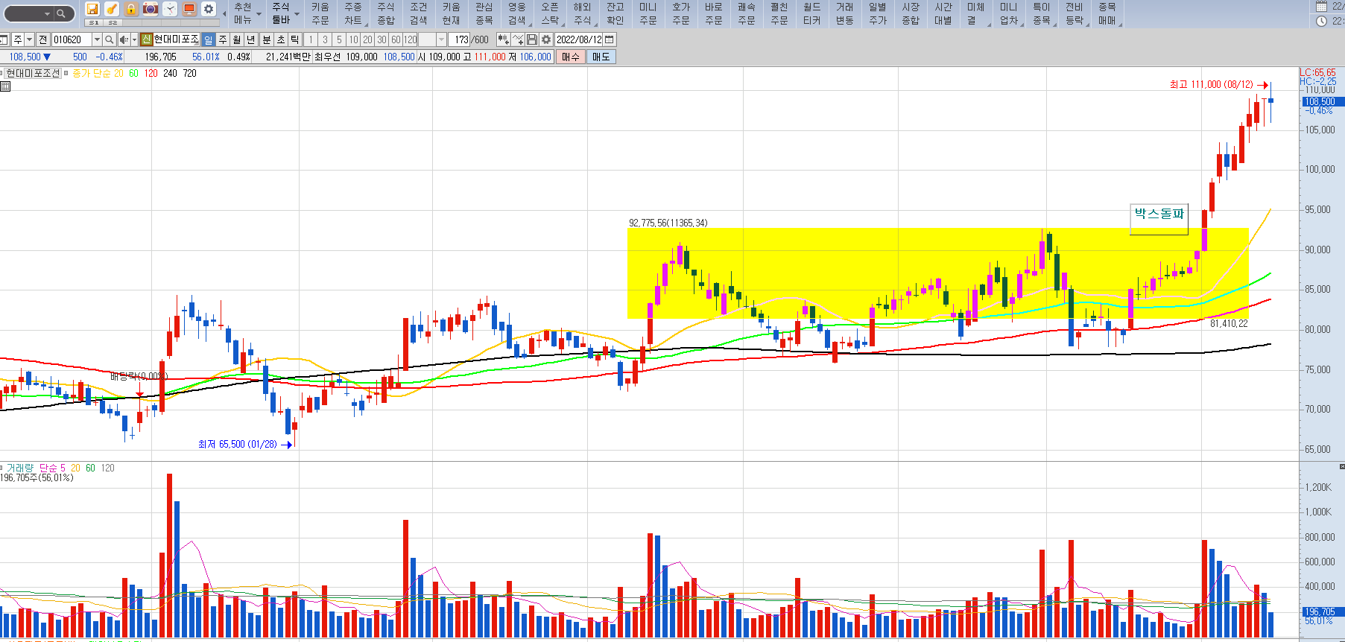Click the search magnifier in top-left search box
The width and height of the screenshot is (1345, 642).
[61, 13]
